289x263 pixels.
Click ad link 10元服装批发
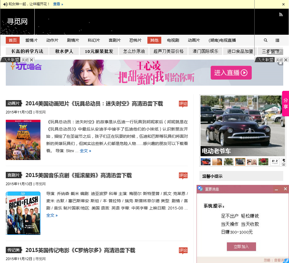pos(99,51)
